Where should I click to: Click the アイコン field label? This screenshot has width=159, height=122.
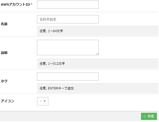click(7, 101)
